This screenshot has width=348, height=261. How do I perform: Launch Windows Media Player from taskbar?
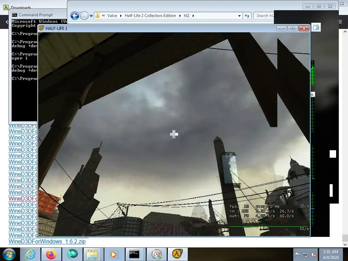click(x=114, y=254)
